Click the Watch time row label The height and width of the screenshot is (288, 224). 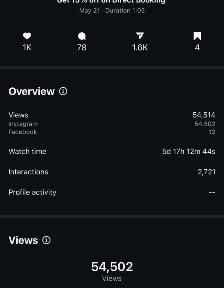click(x=28, y=151)
